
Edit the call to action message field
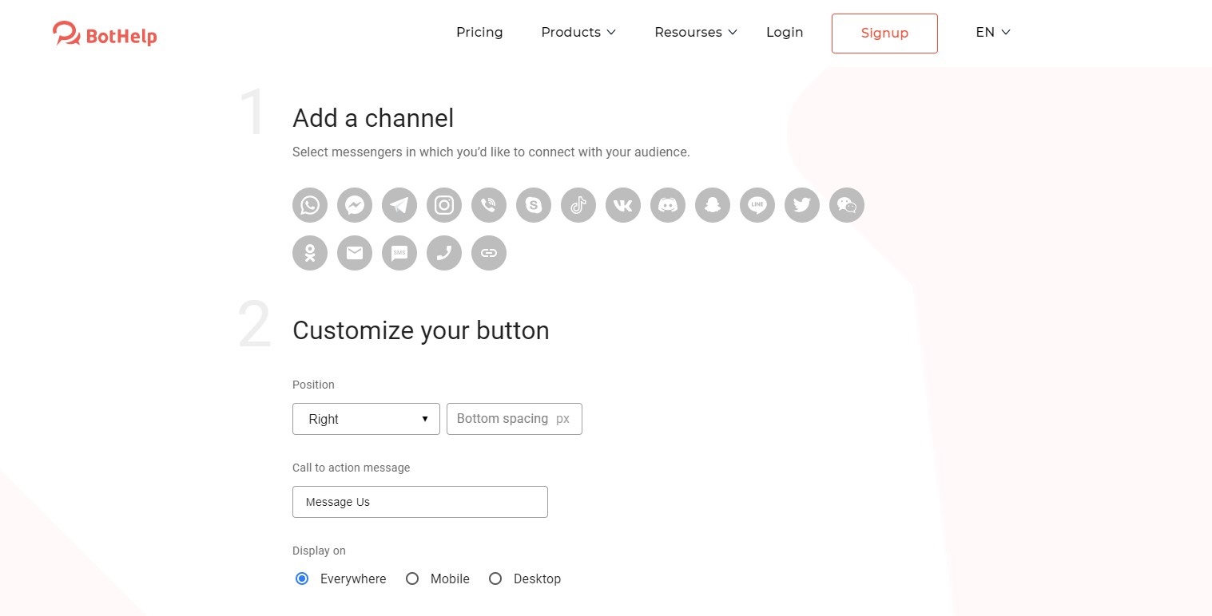419,502
